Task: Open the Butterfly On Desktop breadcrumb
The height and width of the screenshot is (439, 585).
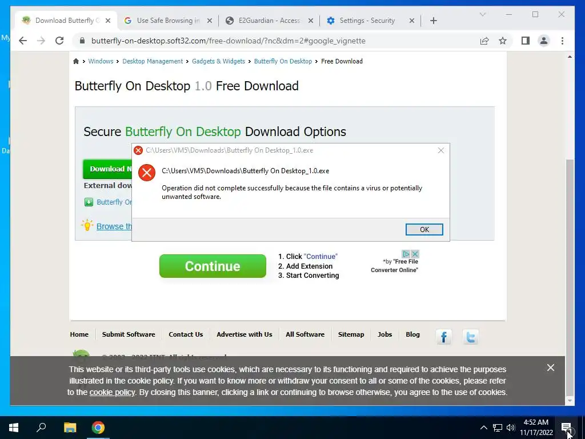Action: (x=283, y=61)
